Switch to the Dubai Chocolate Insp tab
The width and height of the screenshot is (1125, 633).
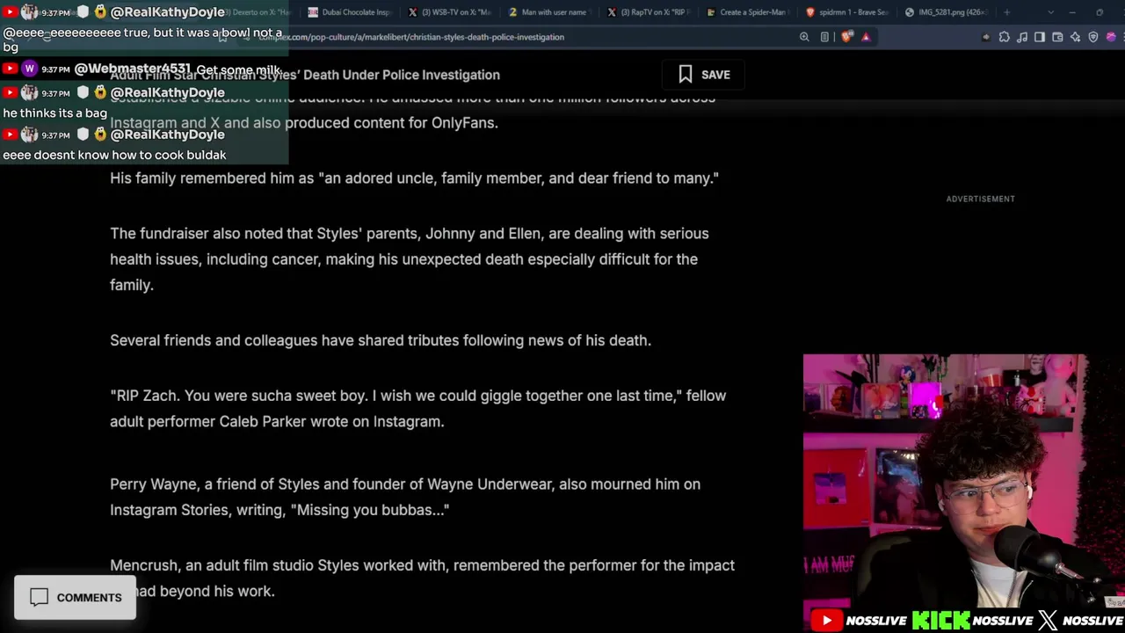click(x=350, y=12)
